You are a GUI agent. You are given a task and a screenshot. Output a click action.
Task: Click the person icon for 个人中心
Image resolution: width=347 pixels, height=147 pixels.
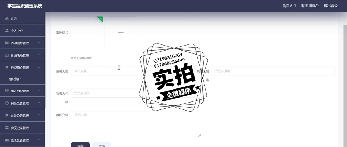pos(7,31)
